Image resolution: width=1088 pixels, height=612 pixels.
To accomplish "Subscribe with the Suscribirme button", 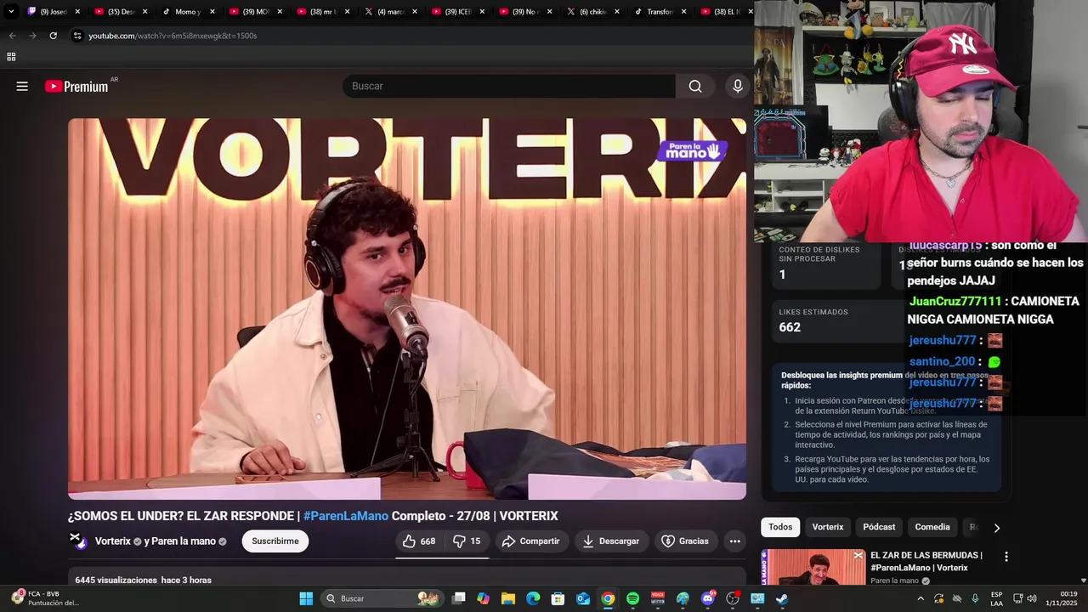I will [x=275, y=541].
